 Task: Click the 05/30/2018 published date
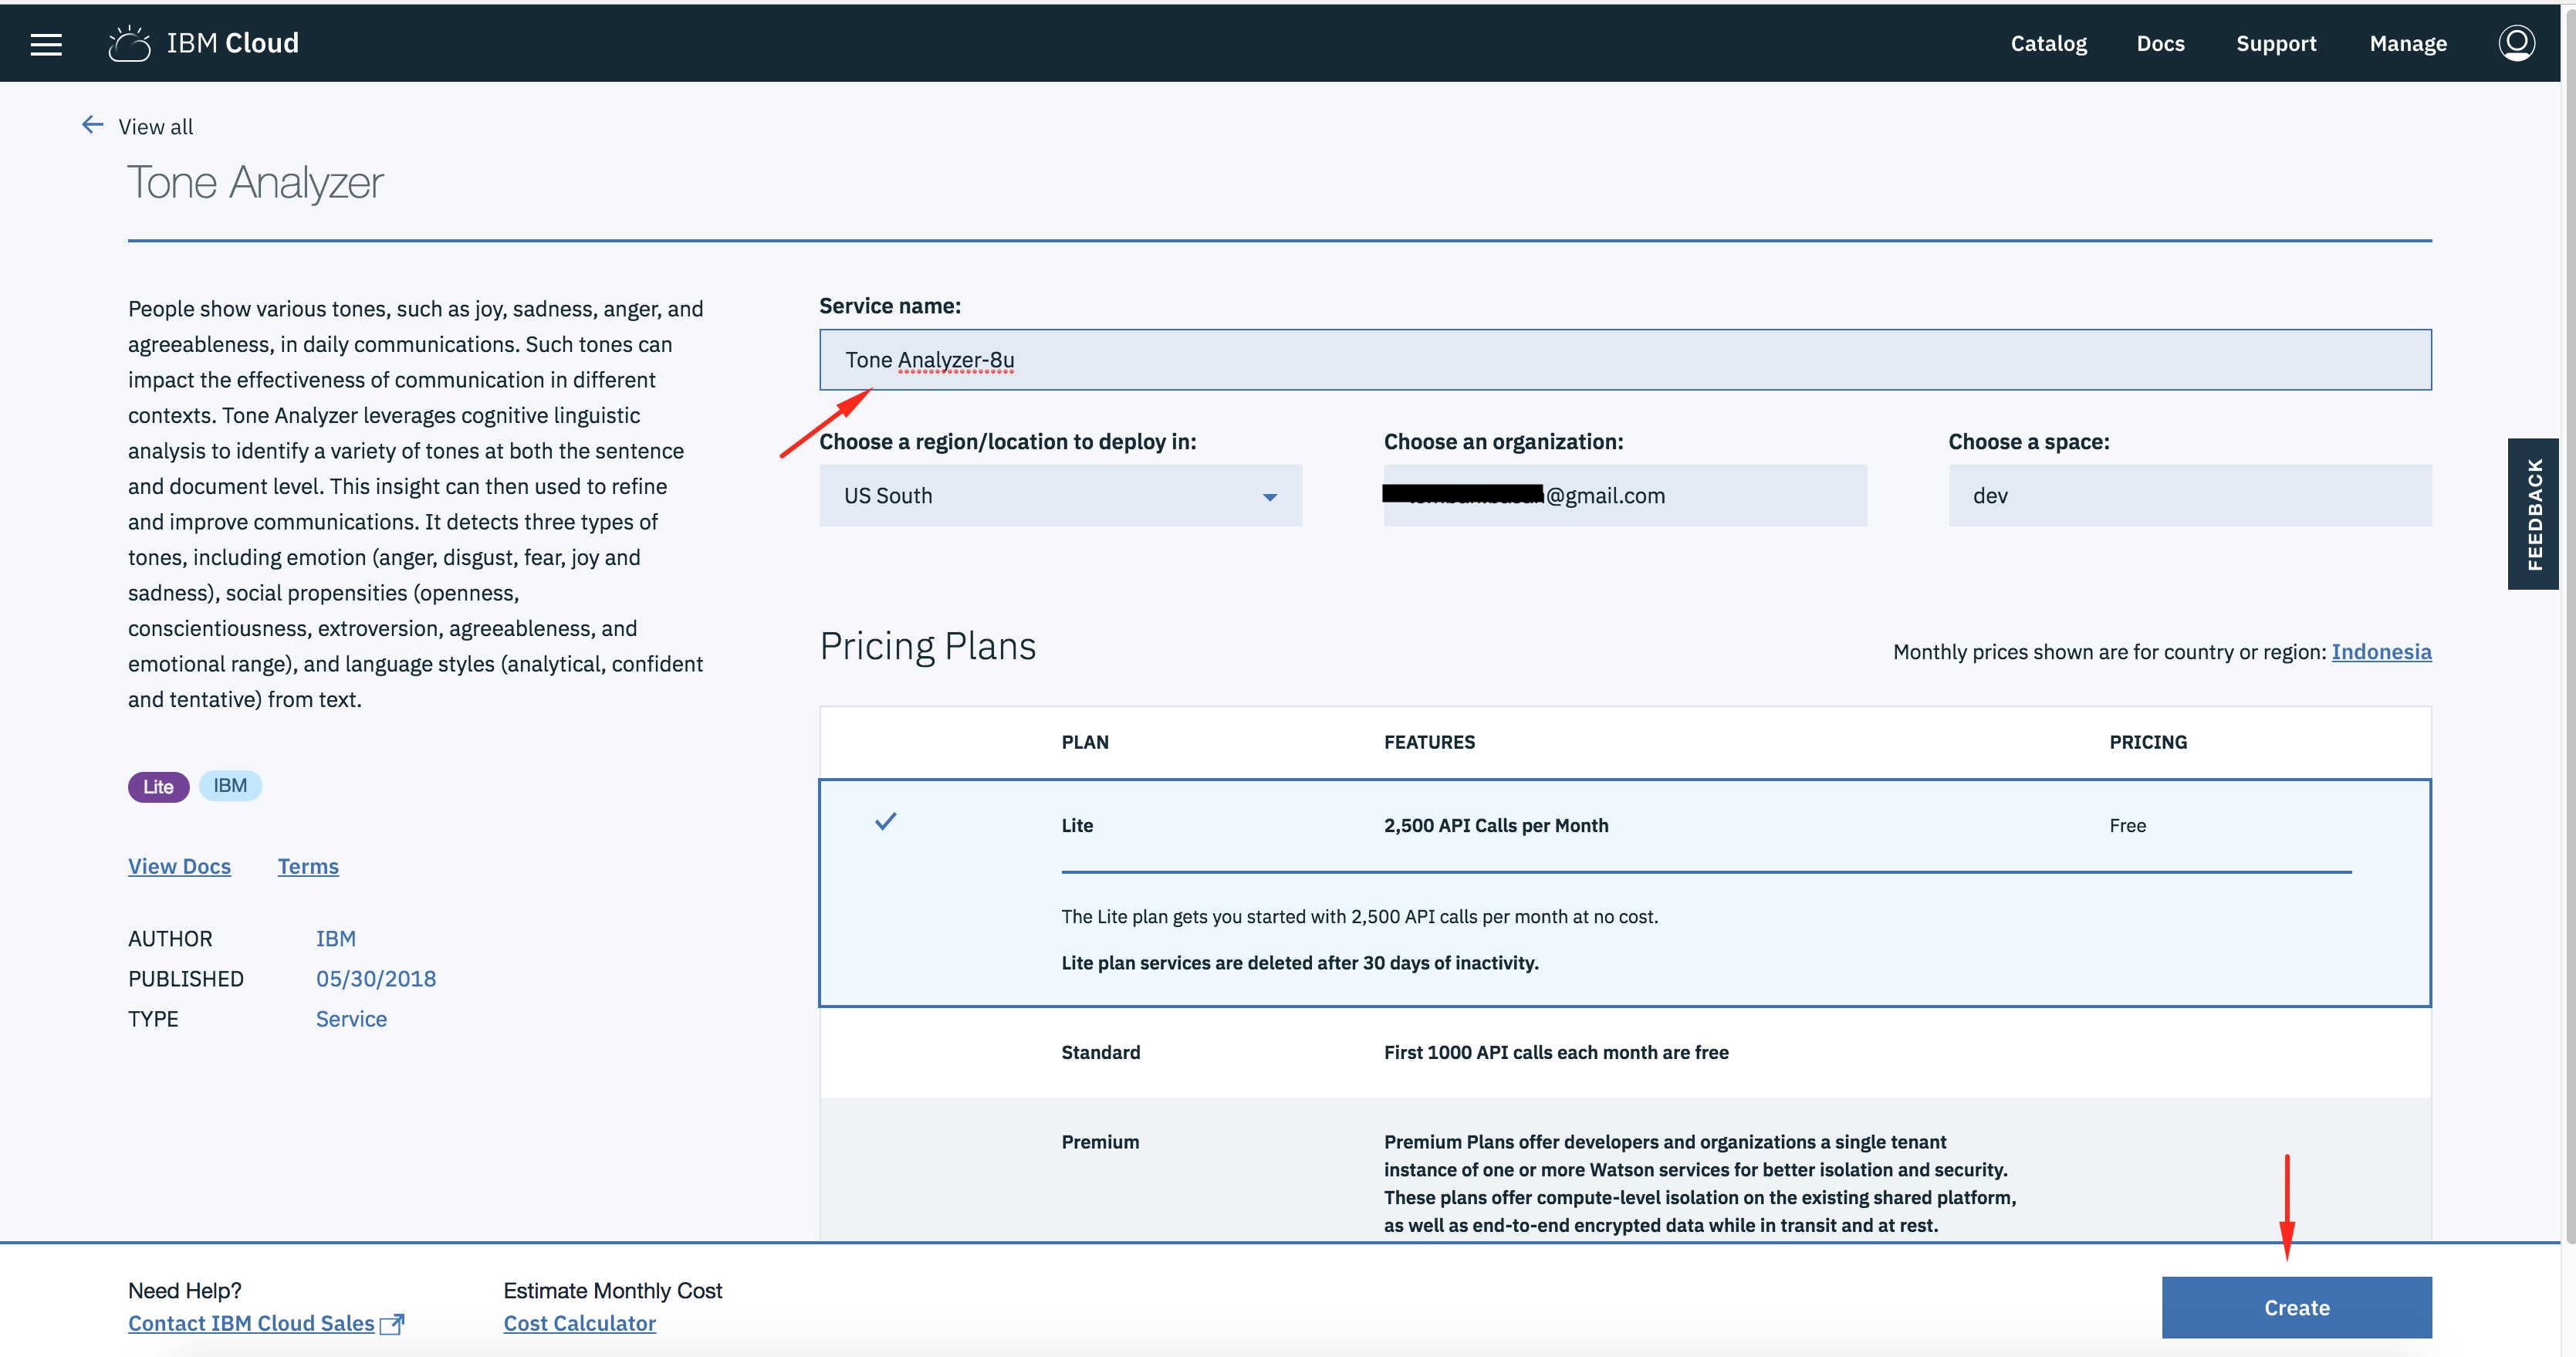coord(376,979)
